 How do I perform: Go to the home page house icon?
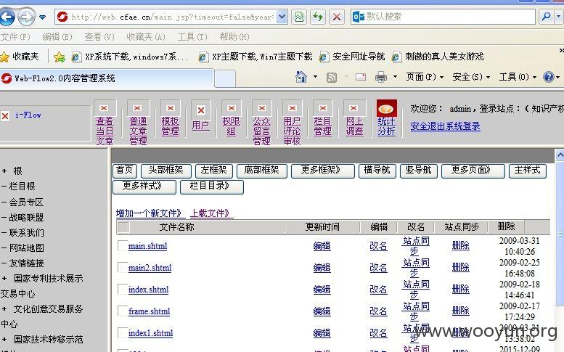301,77
